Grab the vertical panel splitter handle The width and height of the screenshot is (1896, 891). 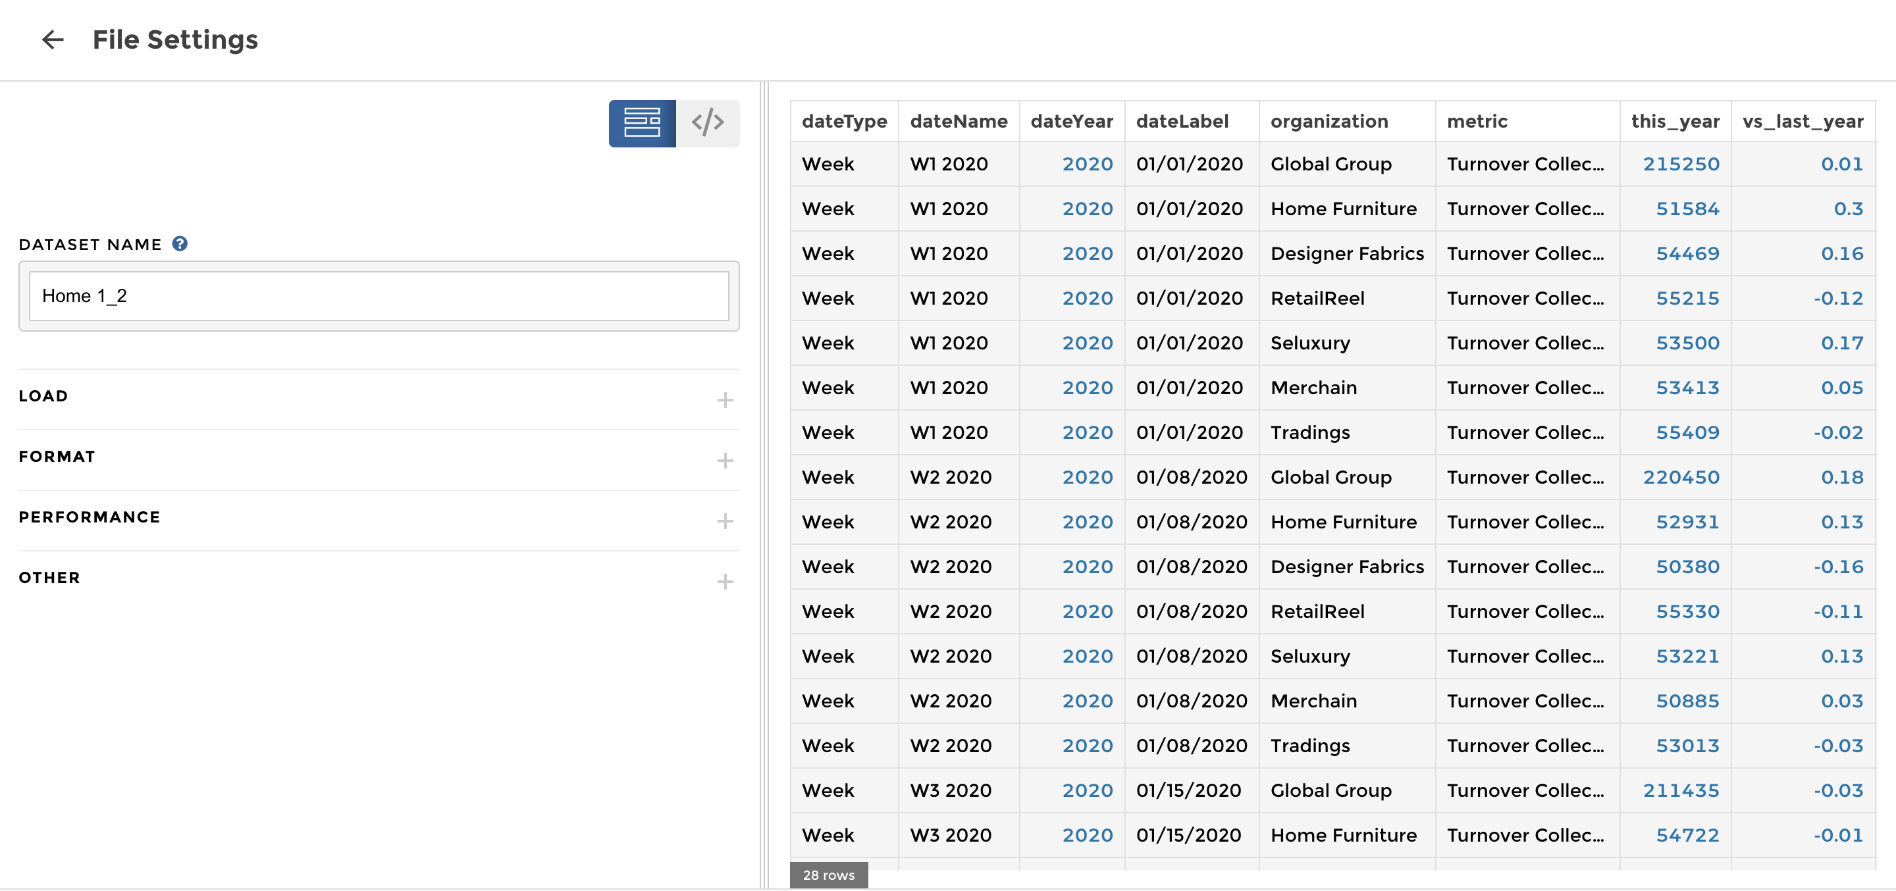point(764,485)
